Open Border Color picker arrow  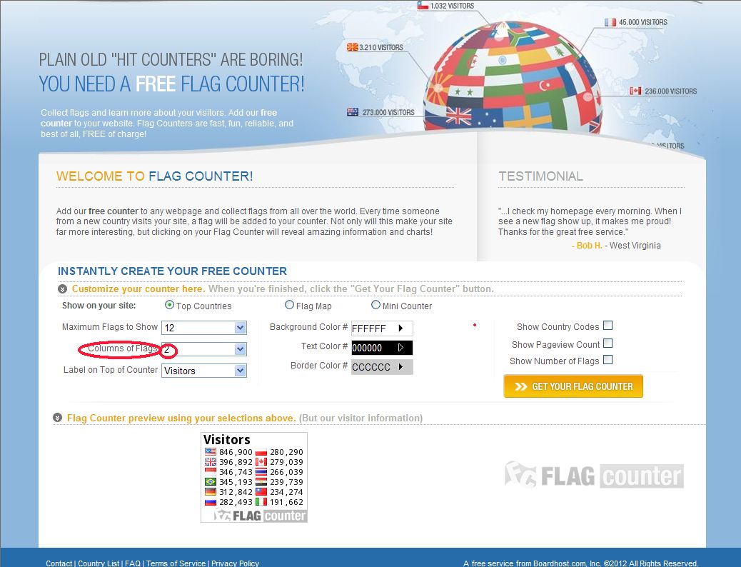(400, 367)
